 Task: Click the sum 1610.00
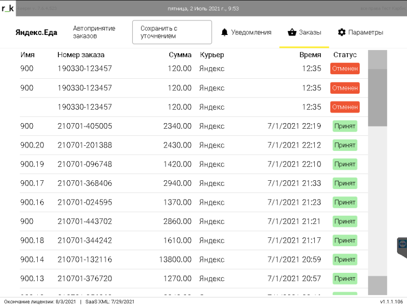[177, 240]
